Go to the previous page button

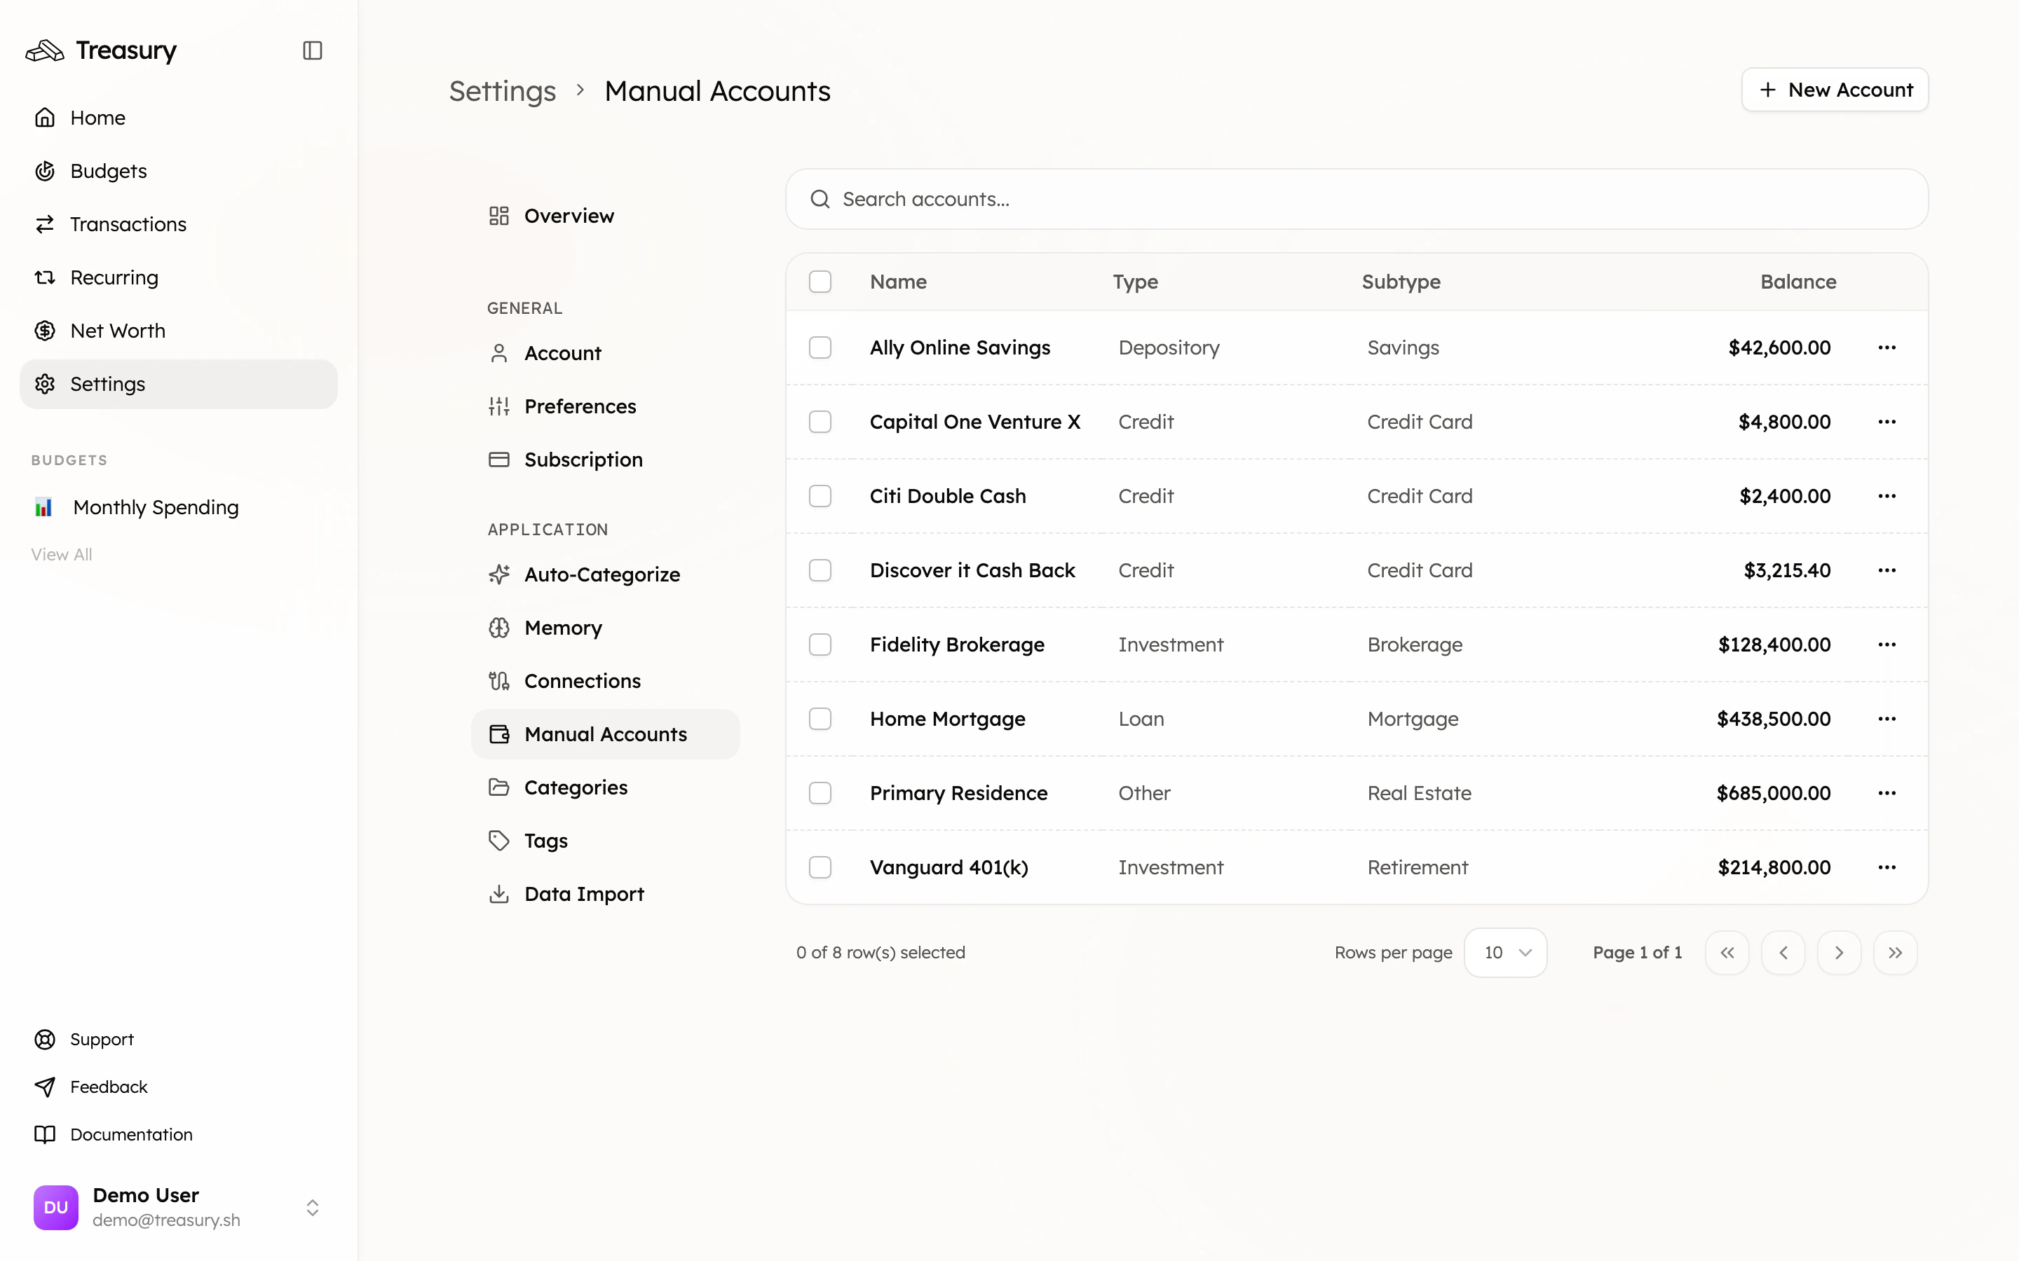click(1783, 953)
